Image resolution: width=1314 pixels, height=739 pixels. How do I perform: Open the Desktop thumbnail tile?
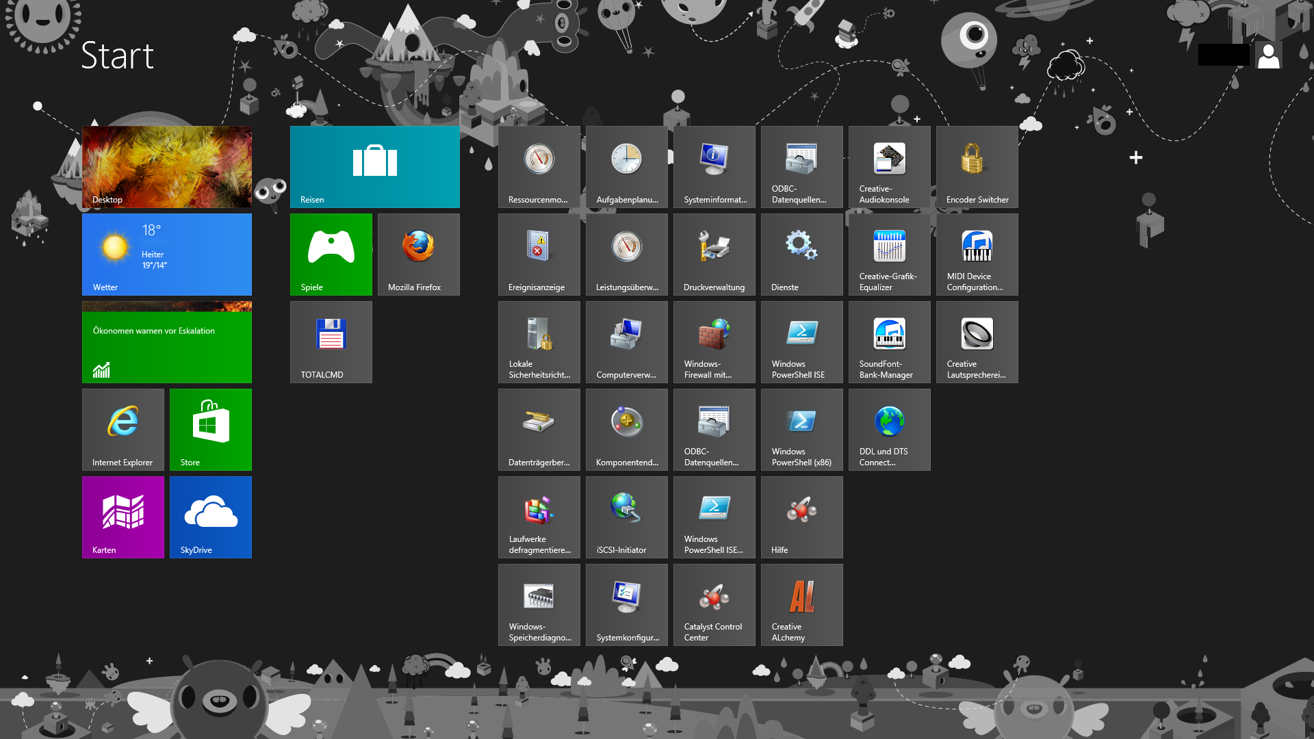pos(166,166)
